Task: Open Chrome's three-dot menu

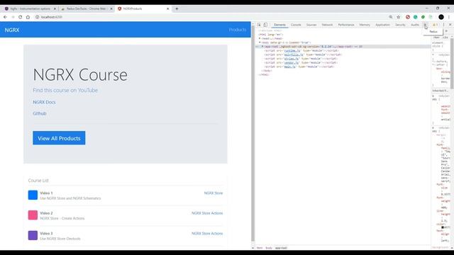Action: [x=449, y=17]
